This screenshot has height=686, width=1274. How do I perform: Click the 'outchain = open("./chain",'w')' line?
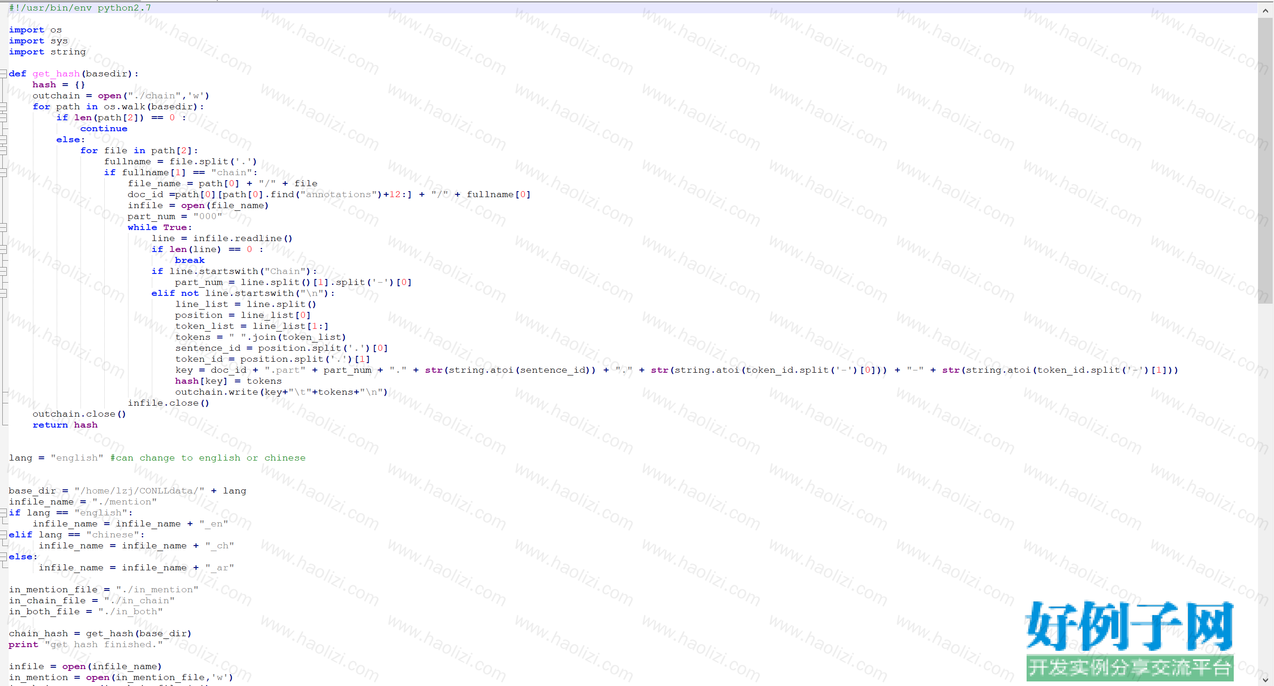(x=121, y=96)
